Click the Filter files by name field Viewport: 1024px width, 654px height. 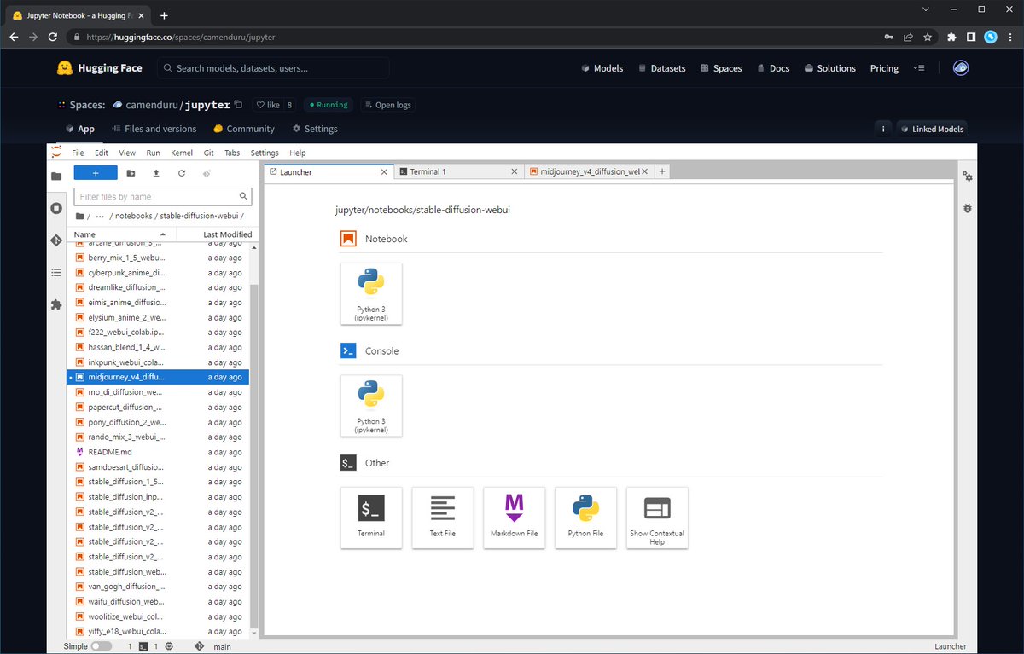point(163,197)
